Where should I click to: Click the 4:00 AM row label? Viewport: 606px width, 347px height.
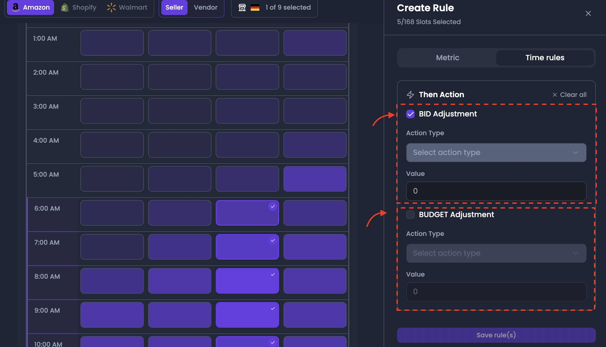click(46, 141)
